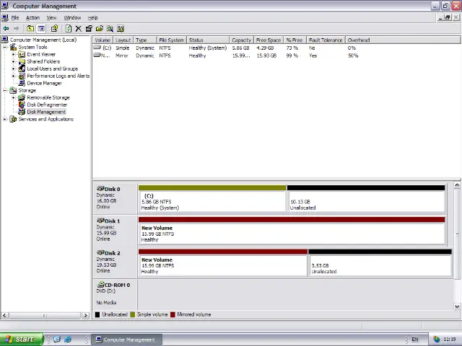
Task: Collapse the System Tools node
Action: click(5, 47)
